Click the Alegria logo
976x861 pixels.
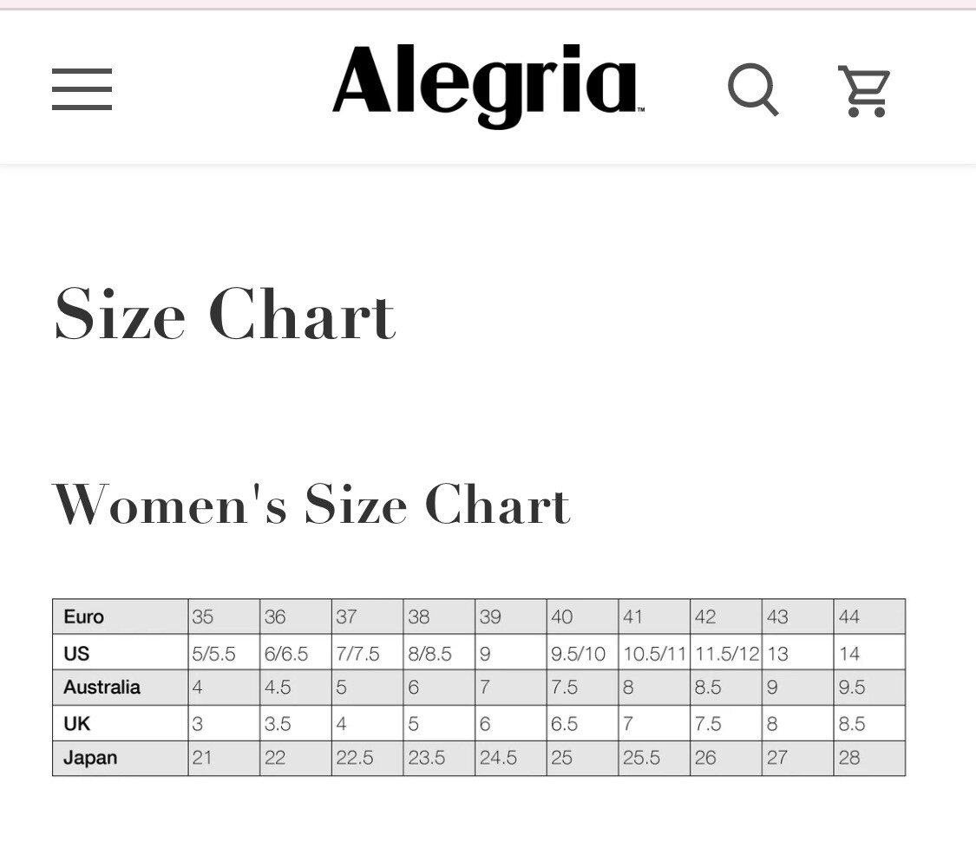488,85
